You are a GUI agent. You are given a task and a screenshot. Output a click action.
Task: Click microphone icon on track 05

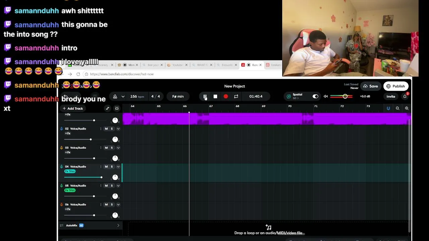click(x=61, y=185)
